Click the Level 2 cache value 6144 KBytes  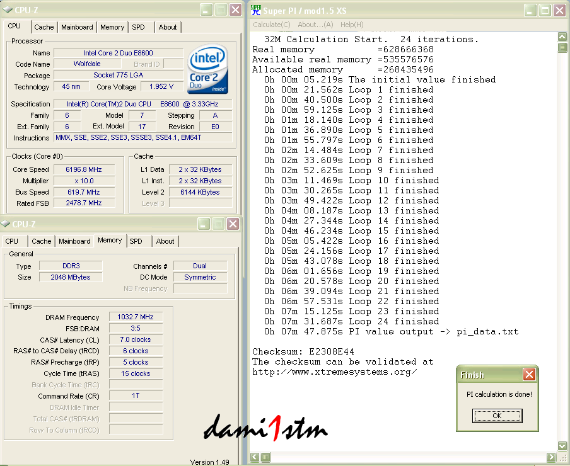[201, 192]
